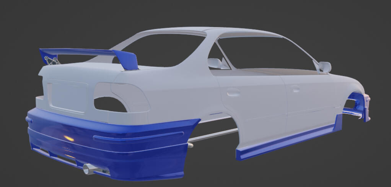
Task: Click the chrome exhaust pipe tip
Action: (88, 169)
